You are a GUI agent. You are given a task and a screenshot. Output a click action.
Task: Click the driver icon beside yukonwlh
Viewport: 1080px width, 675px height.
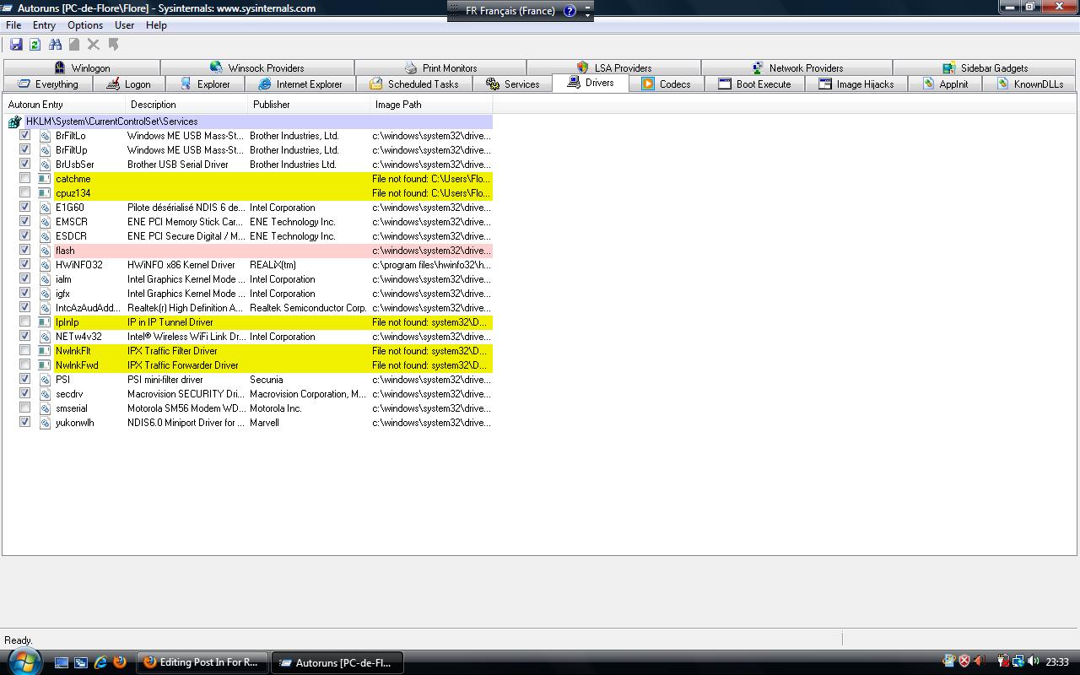[x=45, y=423]
